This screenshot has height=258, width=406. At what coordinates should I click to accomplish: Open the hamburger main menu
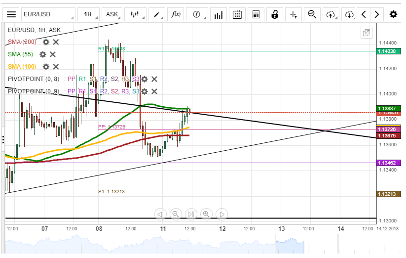[11, 14]
